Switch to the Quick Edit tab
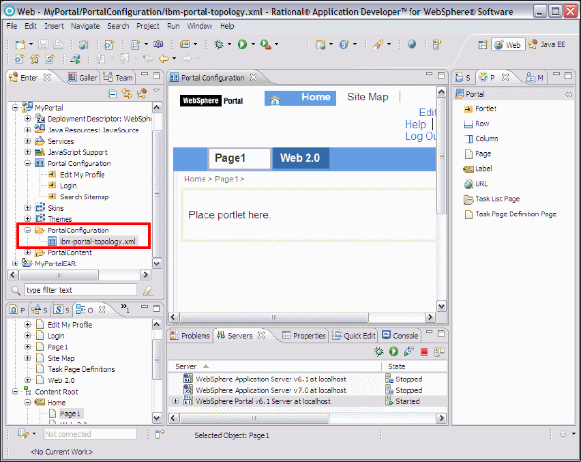Viewport: 581px width, 462px height. pos(354,336)
